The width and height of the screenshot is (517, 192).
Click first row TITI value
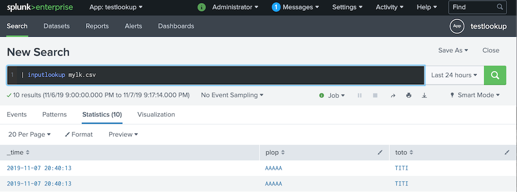(401, 168)
